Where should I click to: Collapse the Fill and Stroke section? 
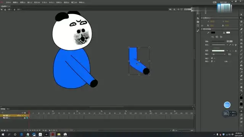[x=202, y=29]
